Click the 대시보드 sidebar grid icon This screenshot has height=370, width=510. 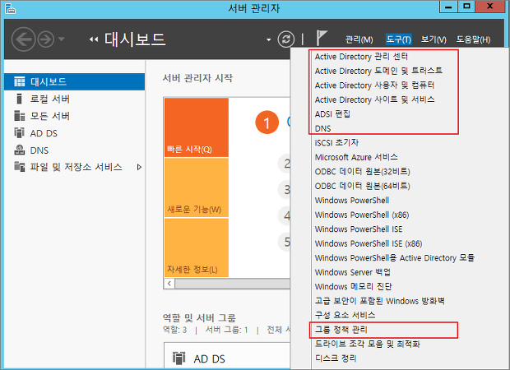[x=20, y=81]
